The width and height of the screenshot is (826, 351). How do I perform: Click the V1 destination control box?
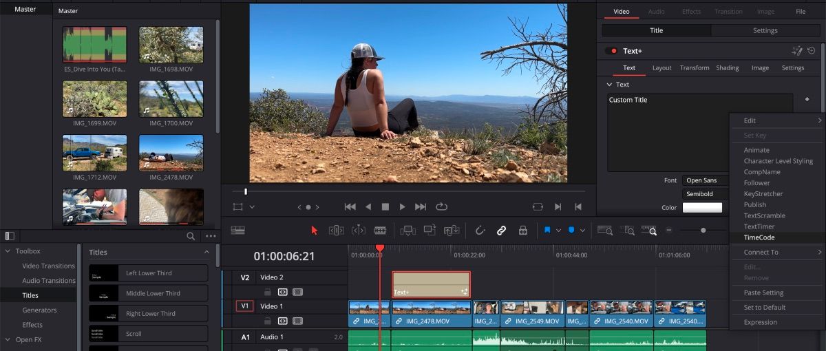pyautogui.click(x=244, y=306)
